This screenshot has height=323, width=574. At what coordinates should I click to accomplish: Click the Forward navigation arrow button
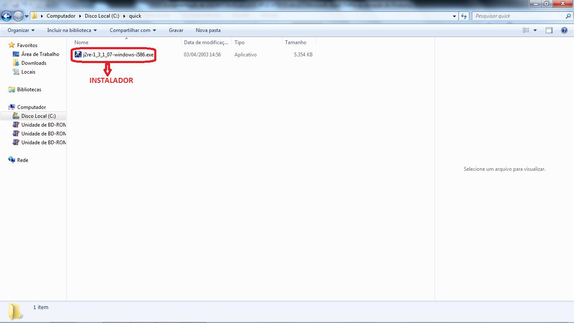(x=18, y=16)
